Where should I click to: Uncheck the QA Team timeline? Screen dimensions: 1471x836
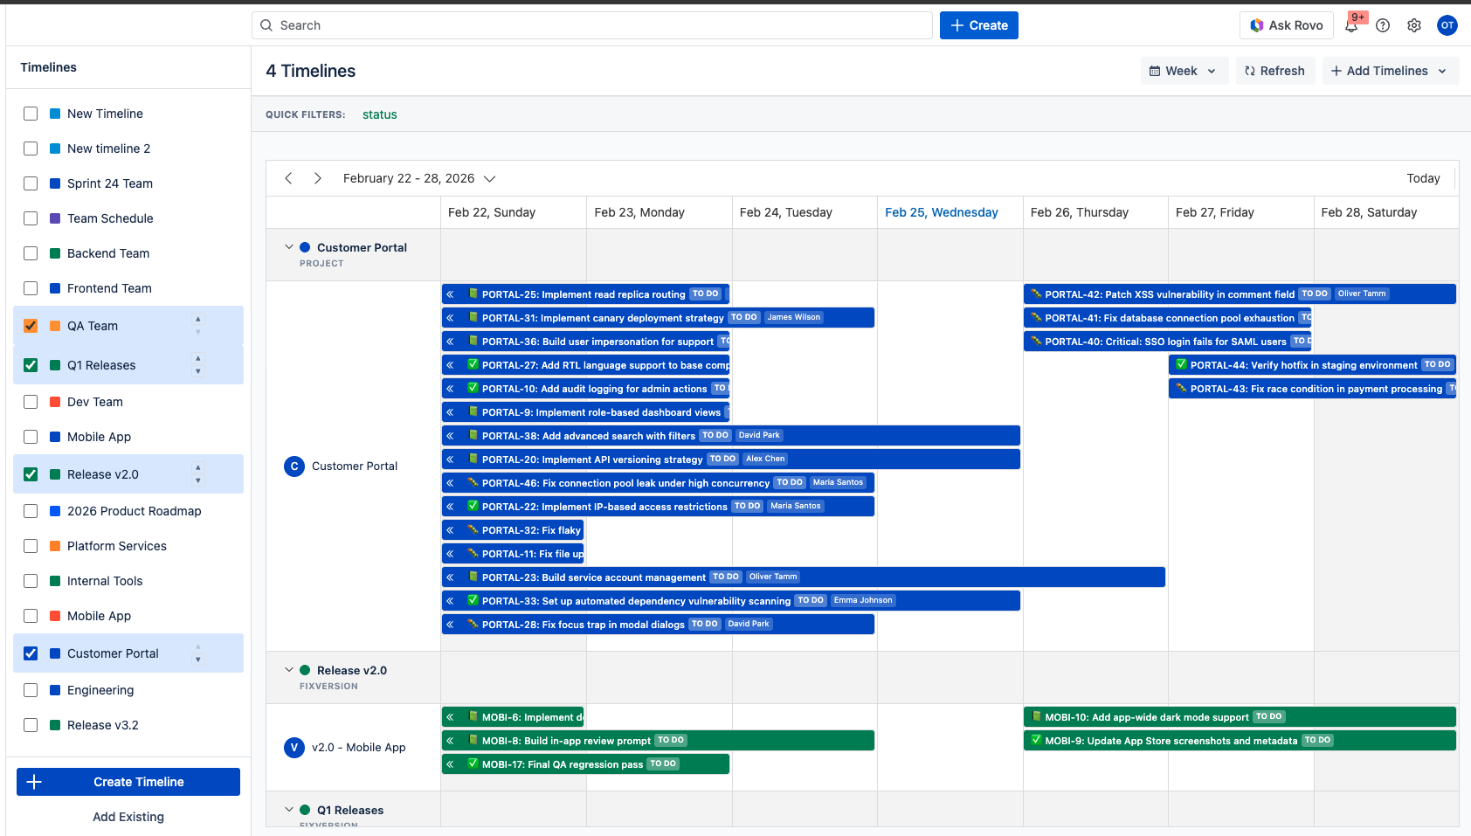(31, 326)
